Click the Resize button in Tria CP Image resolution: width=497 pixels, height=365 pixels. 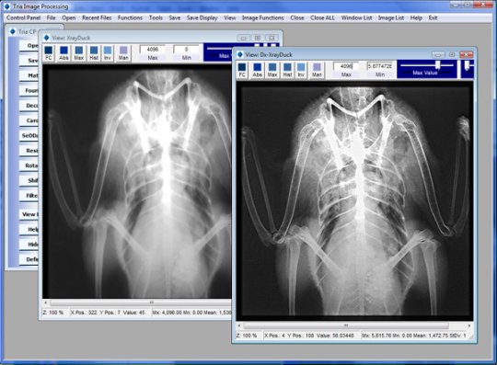29,151
